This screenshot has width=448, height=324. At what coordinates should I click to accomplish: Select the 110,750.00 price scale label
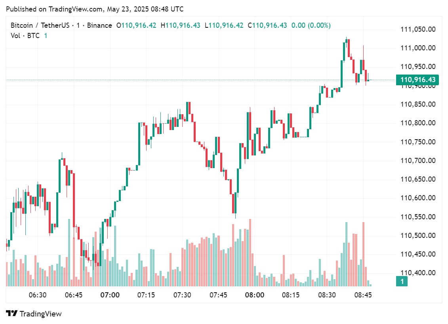[x=418, y=142]
